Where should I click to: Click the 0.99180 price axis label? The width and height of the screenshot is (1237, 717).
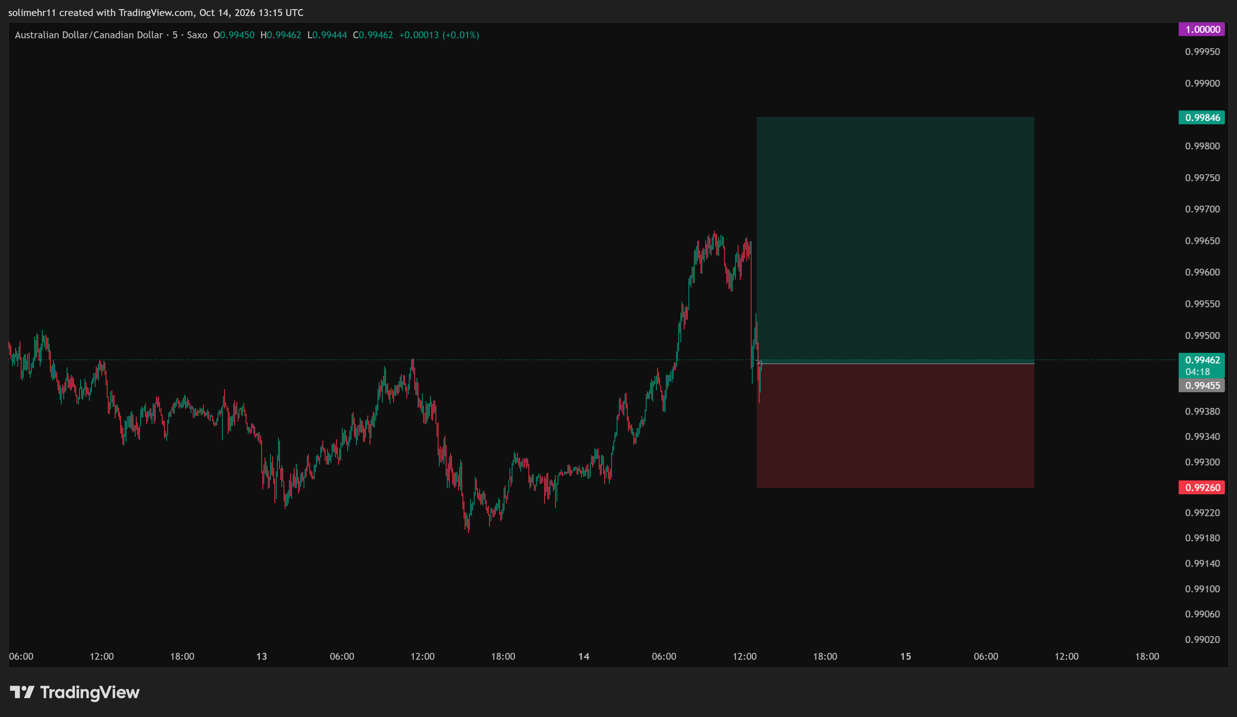tap(1202, 538)
